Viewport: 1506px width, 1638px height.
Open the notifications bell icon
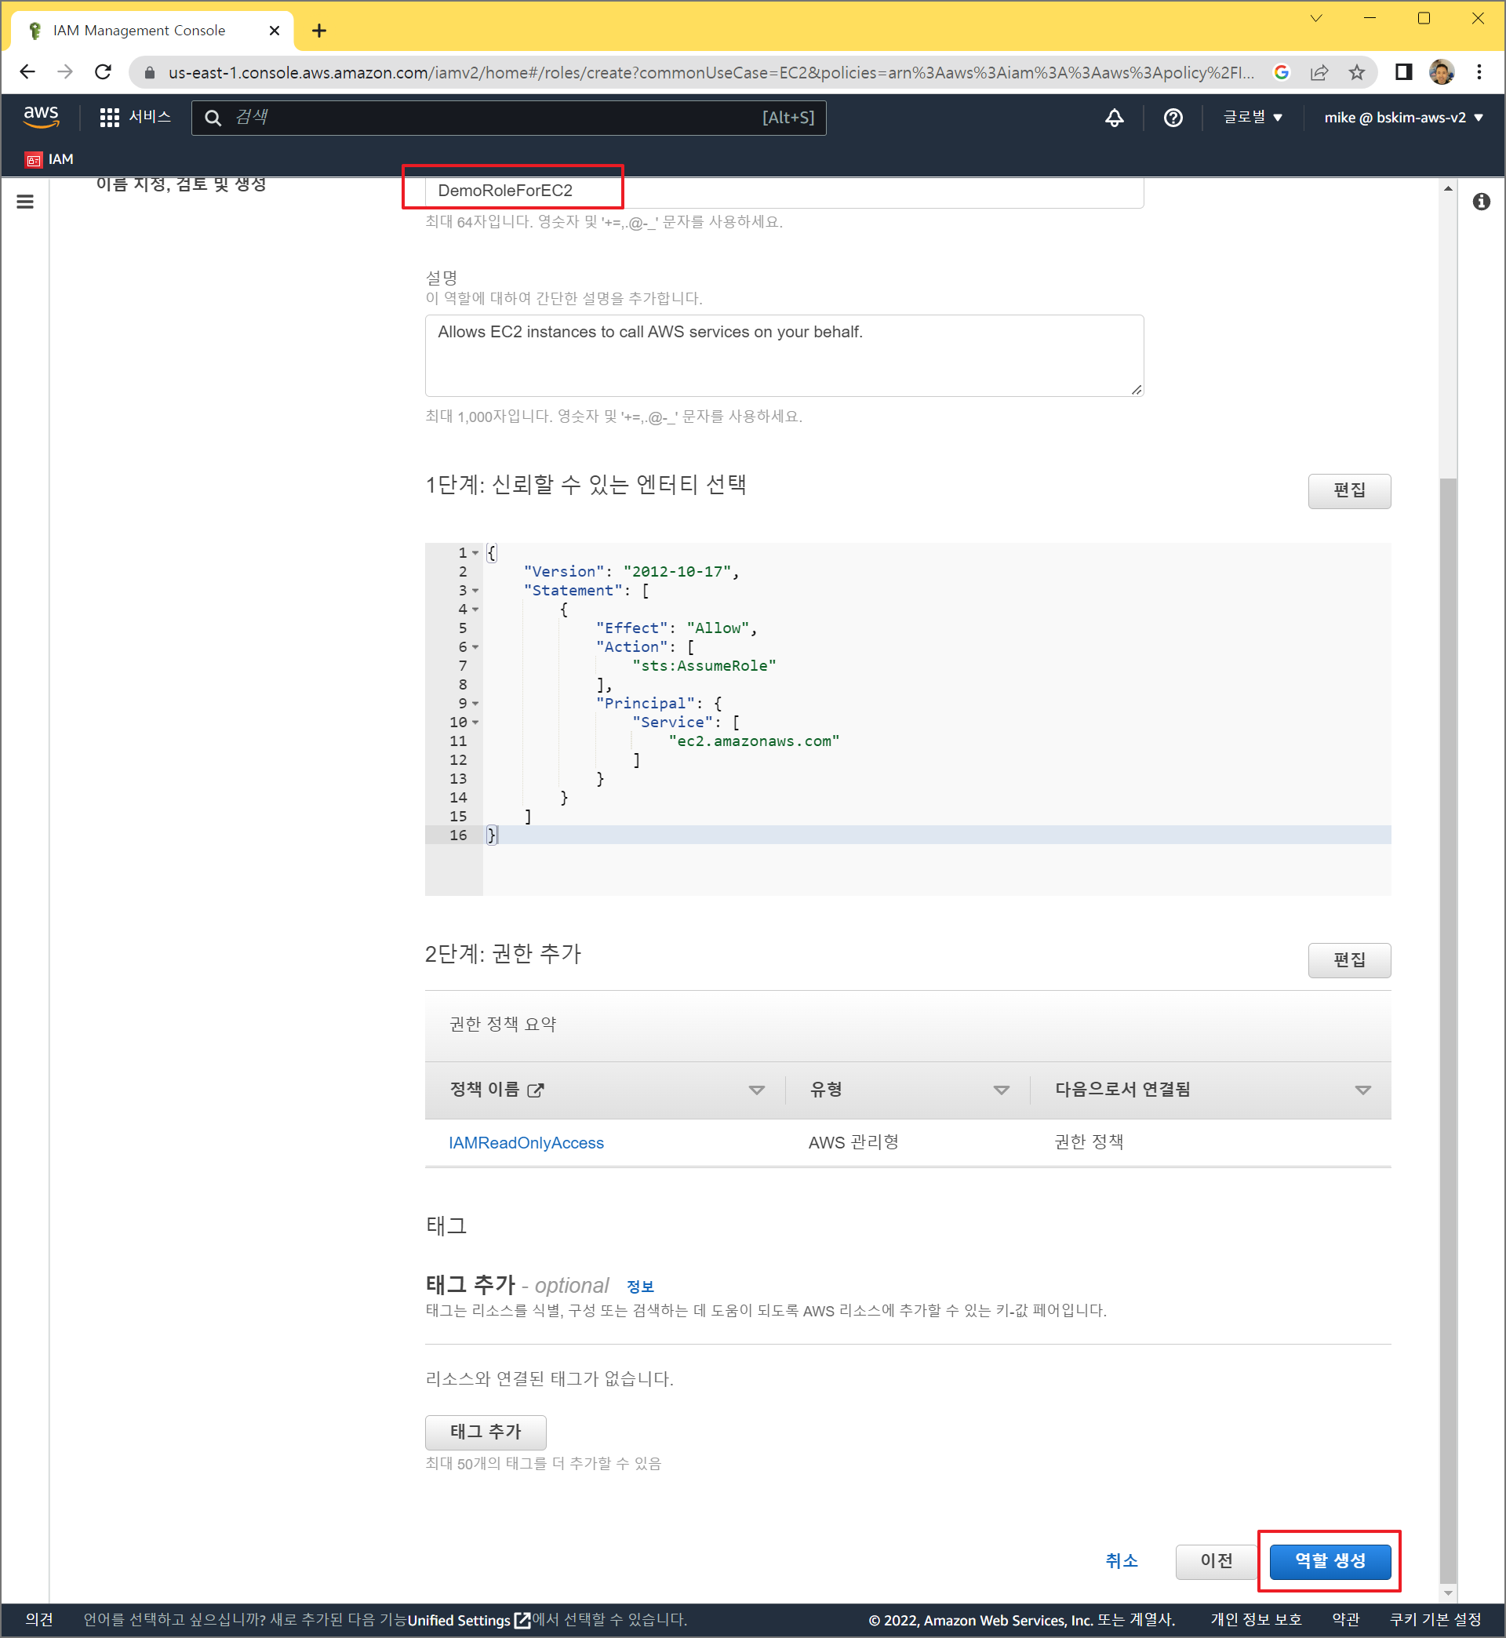1114,118
